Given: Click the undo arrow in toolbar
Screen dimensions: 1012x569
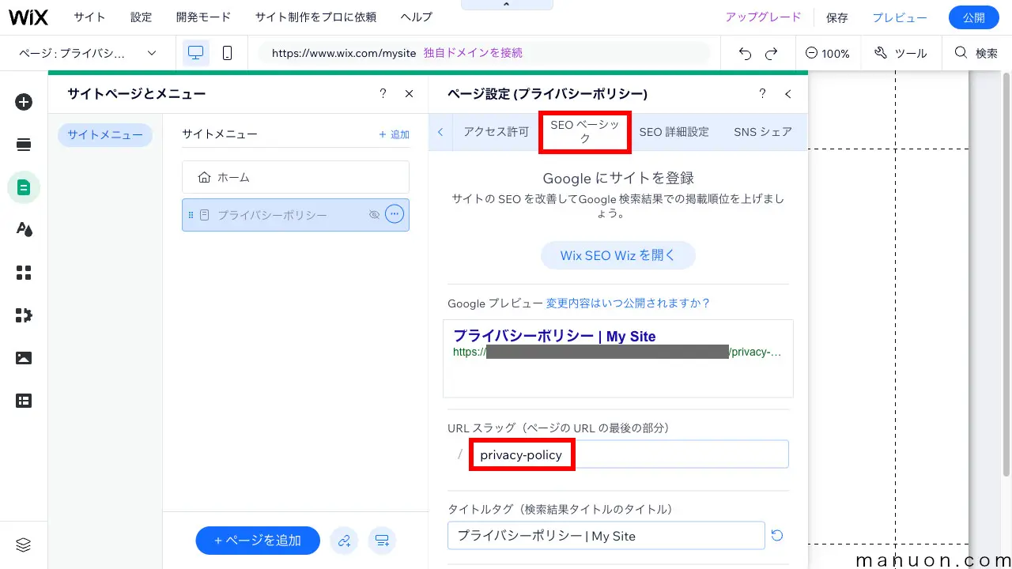Looking at the screenshot, I should point(745,53).
